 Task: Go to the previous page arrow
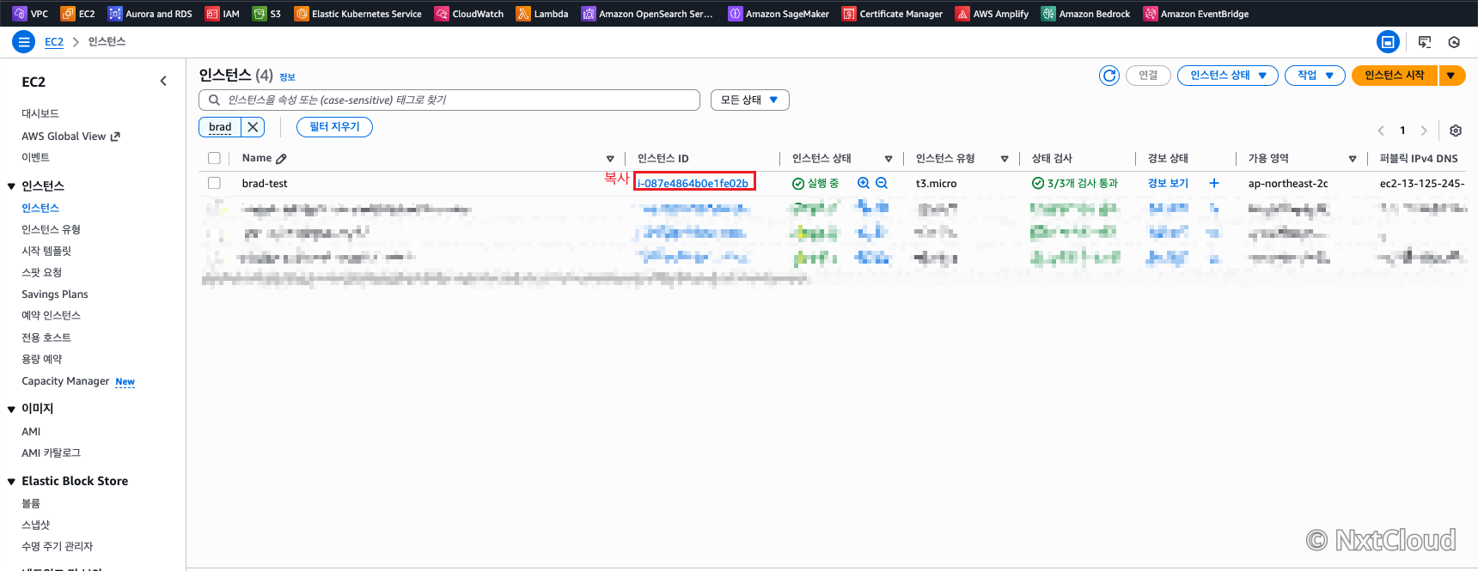click(x=1381, y=131)
